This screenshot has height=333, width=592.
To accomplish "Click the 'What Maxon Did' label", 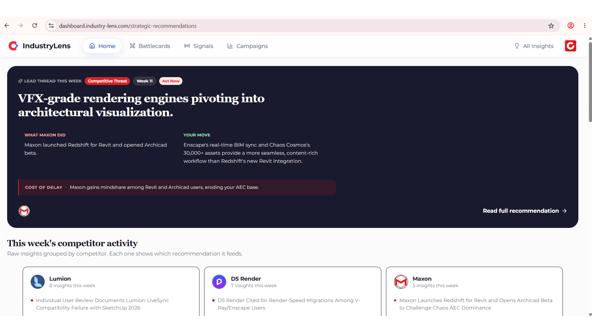I will [x=45, y=135].
